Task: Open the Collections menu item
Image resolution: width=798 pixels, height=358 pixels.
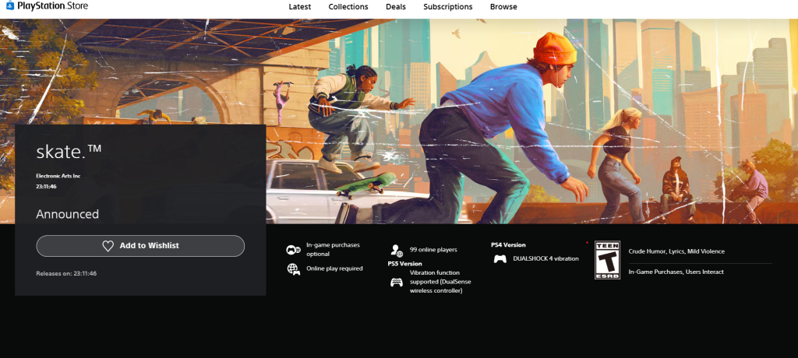Action: point(348,6)
